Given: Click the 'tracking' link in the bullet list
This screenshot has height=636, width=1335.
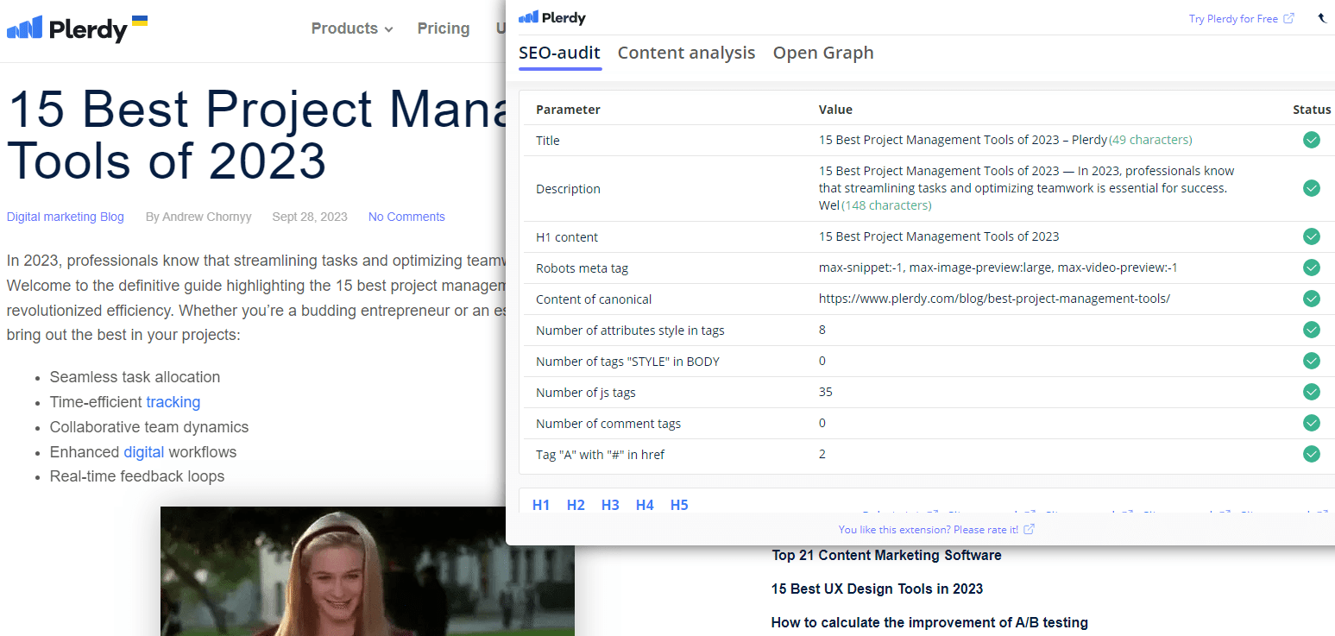Looking at the screenshot, I should click(x=173, y=402).
